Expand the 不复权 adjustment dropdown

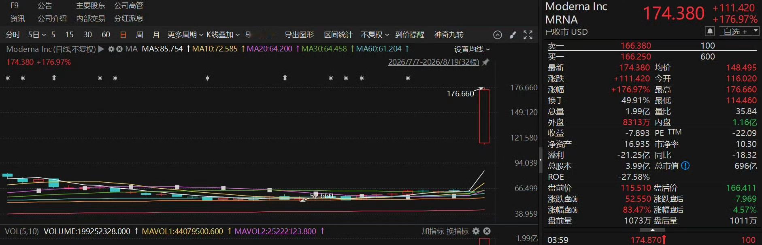pyautogui.click(x=375, y=35)
